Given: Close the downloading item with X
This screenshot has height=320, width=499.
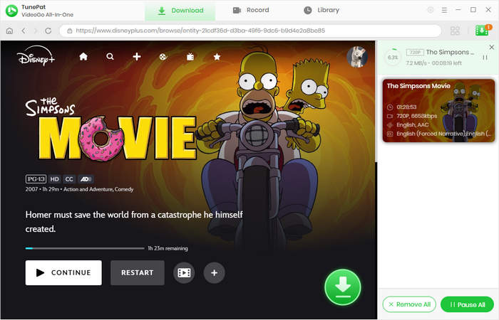Looking at the screenshot, I should (492, 48).
